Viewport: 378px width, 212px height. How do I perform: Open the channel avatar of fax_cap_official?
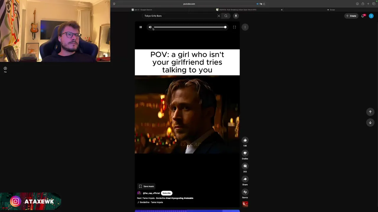pos(139,193)
